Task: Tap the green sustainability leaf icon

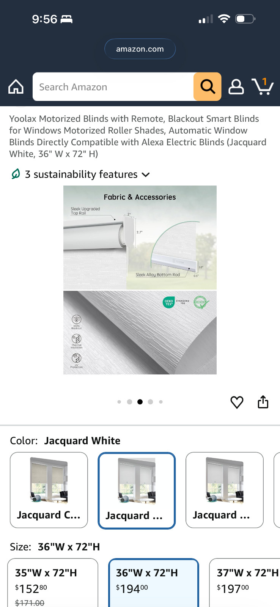Action: click(16, 174)
